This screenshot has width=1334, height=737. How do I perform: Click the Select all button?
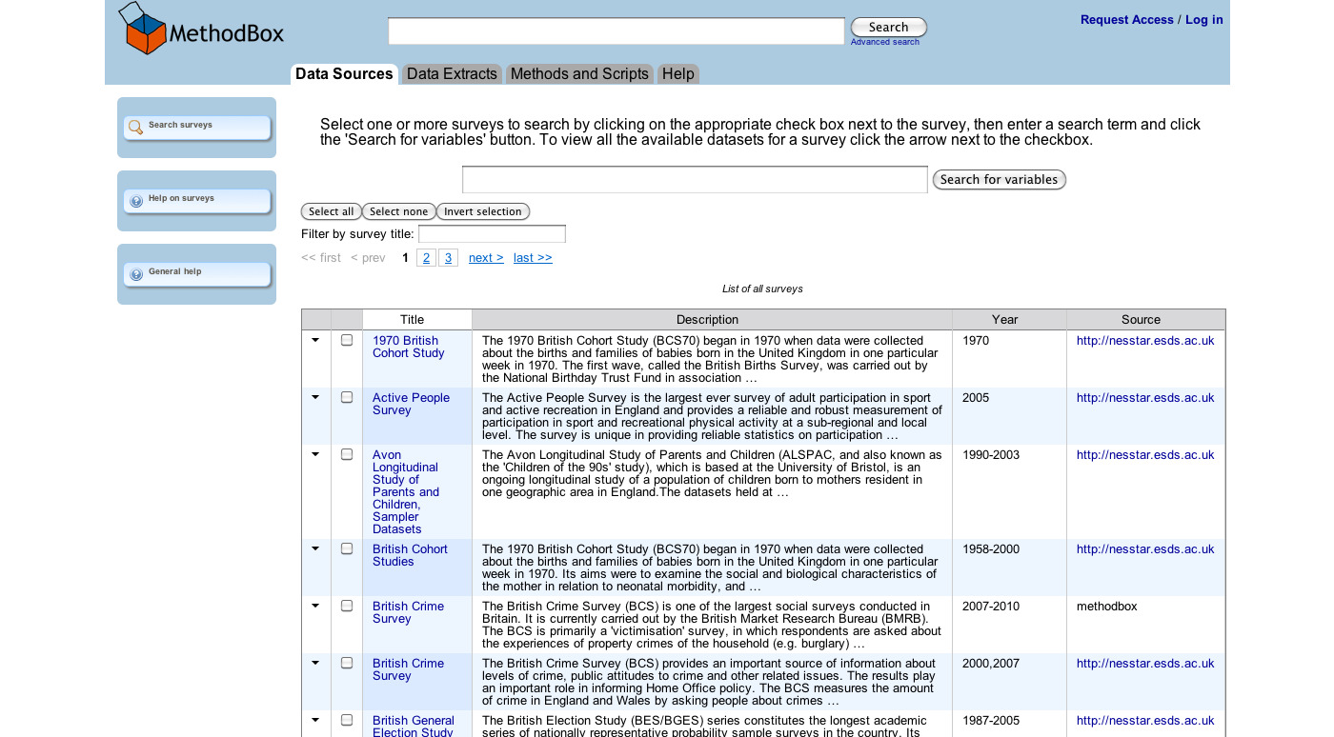(x=331, y=211)
